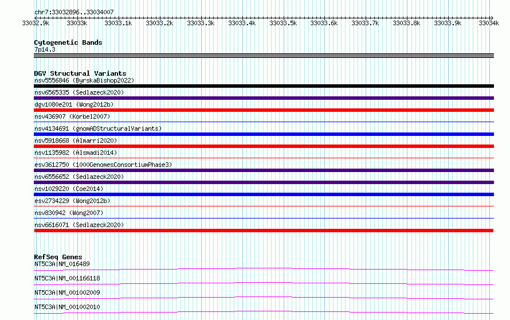510x320 pixels.
Task: Click the ruler tick labeled 33033.5k
Action: (x=283, y=23)
